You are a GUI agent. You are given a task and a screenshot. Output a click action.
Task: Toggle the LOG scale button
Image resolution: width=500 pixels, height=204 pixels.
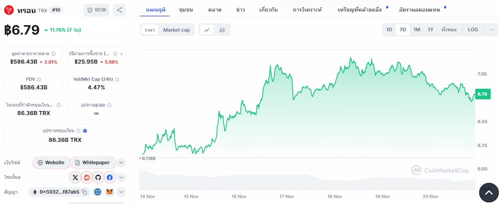(x=473, y=29)
